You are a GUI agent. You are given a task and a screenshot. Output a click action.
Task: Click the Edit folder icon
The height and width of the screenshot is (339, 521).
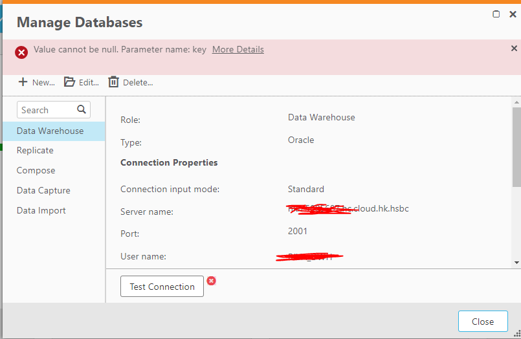click(69, 82)
